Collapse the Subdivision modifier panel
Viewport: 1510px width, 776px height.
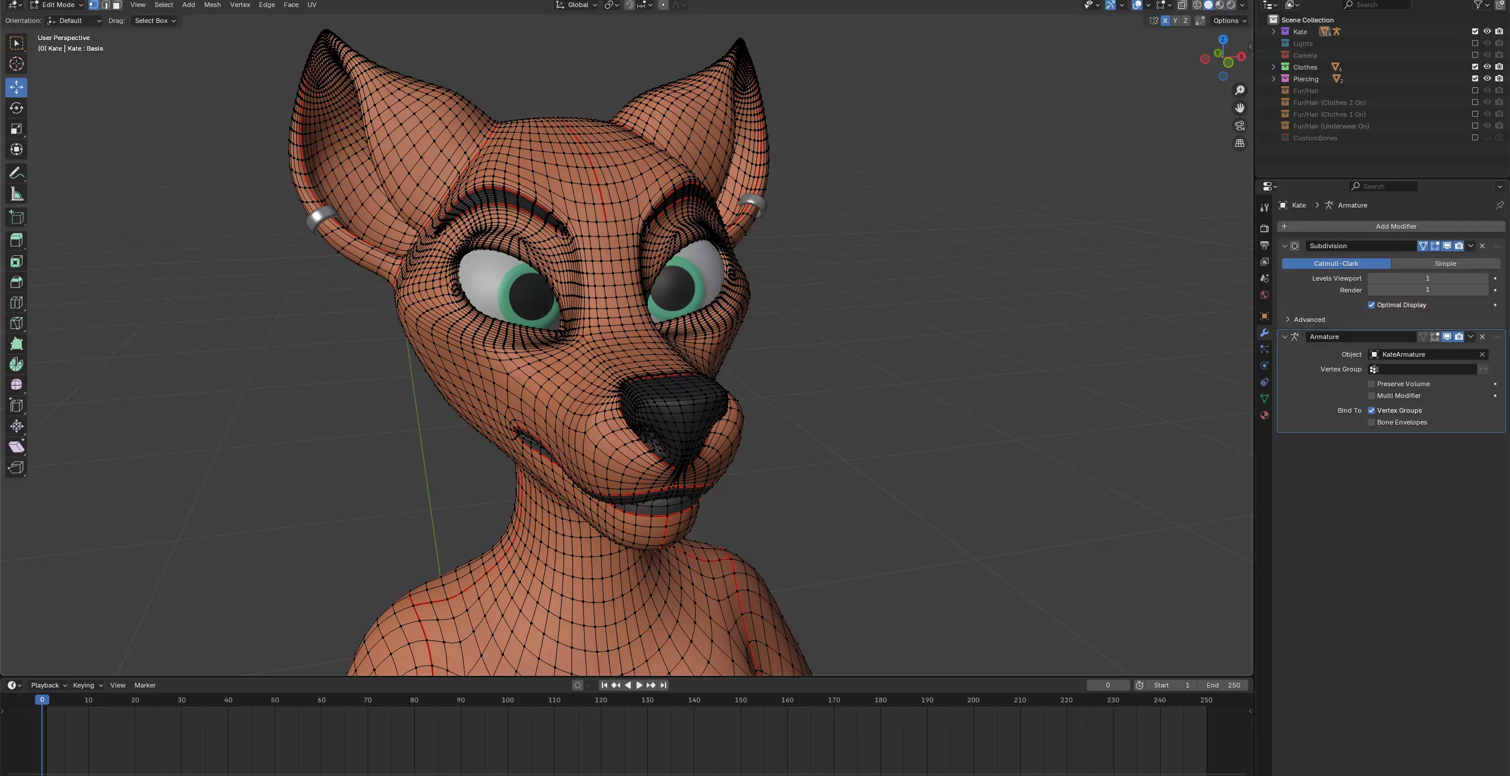click(1285, 246)
